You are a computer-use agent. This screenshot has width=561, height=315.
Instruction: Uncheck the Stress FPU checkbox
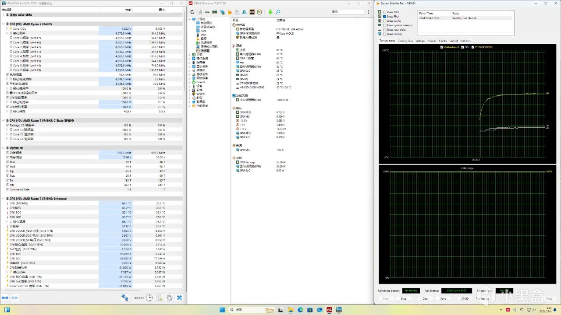click(x=385, y=17)
